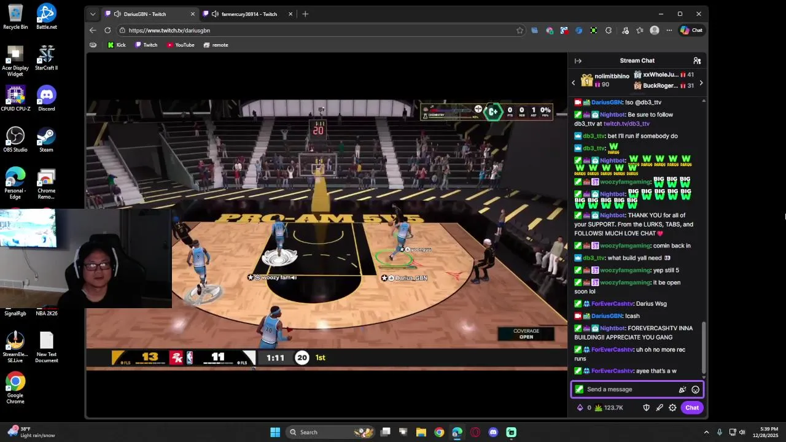
Task: Show next gift leaderboard entry
Action: tap(701, 82)
